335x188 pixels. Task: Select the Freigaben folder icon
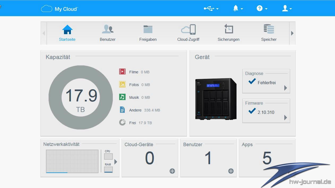(148, 29)
